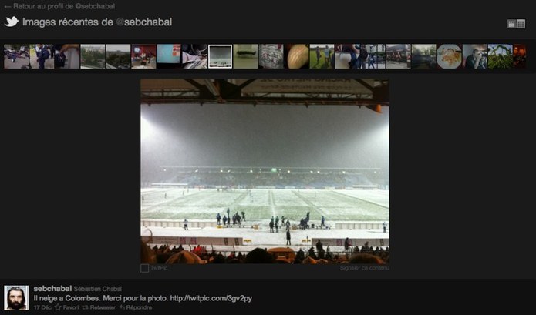Click the large snowy stadium photo

click(265, 171)
